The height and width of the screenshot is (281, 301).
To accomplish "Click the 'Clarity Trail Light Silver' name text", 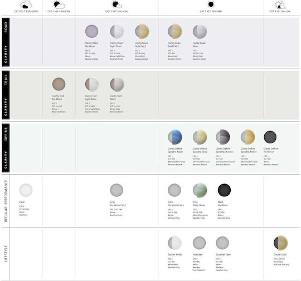I will 91,98.
